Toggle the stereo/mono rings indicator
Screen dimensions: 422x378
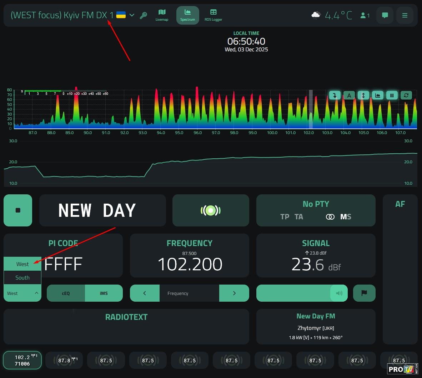point(330,217)
